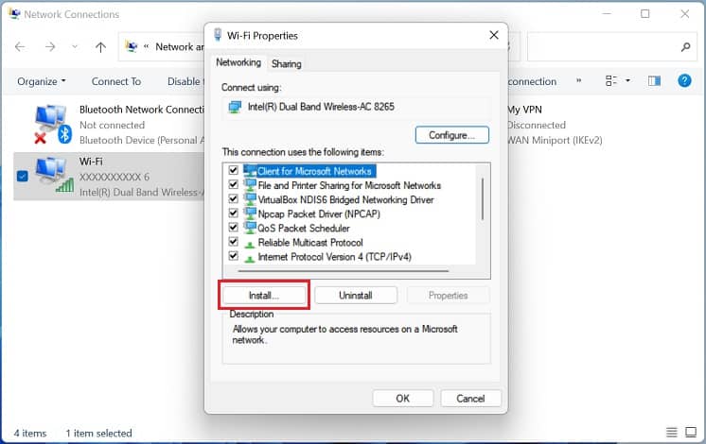The height and width of the screenshot is (444, 706).
Task: Click the horizontal scrollbar of items list
Action: point(344,271)
